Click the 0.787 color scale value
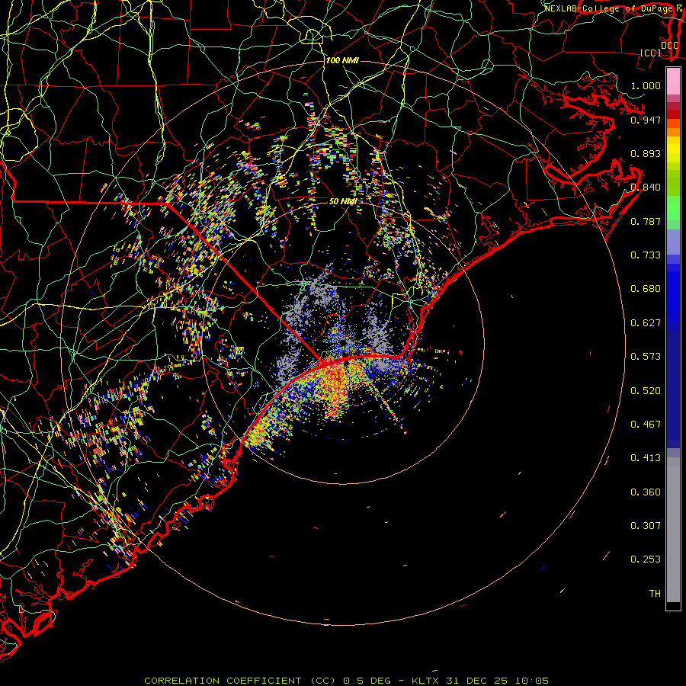The width and height of the screenshot is (686, 686). tap(646, 221)
